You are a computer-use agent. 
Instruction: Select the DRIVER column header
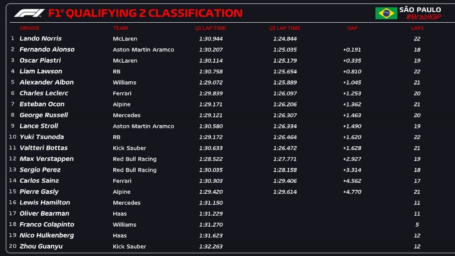[x=30, y=28]
